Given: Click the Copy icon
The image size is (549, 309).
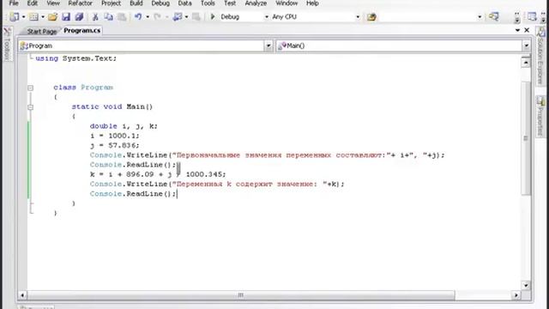Looking at the screenshot, I should (x=109, y=16).
